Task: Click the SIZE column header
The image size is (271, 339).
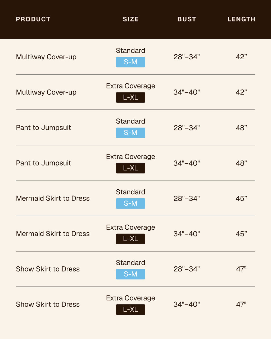Action: click(131, 19)
